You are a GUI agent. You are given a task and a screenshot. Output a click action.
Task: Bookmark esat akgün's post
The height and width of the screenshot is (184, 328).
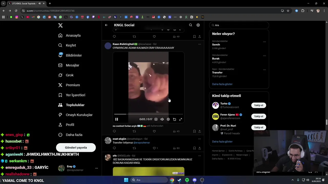[194, 148]
